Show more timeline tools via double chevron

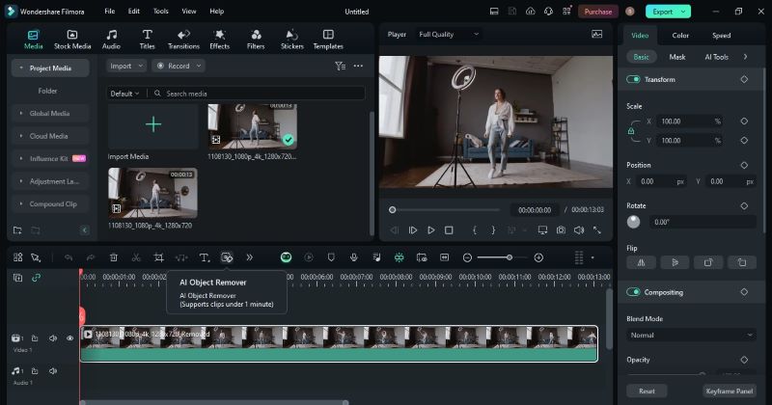[x=250, y=257]
